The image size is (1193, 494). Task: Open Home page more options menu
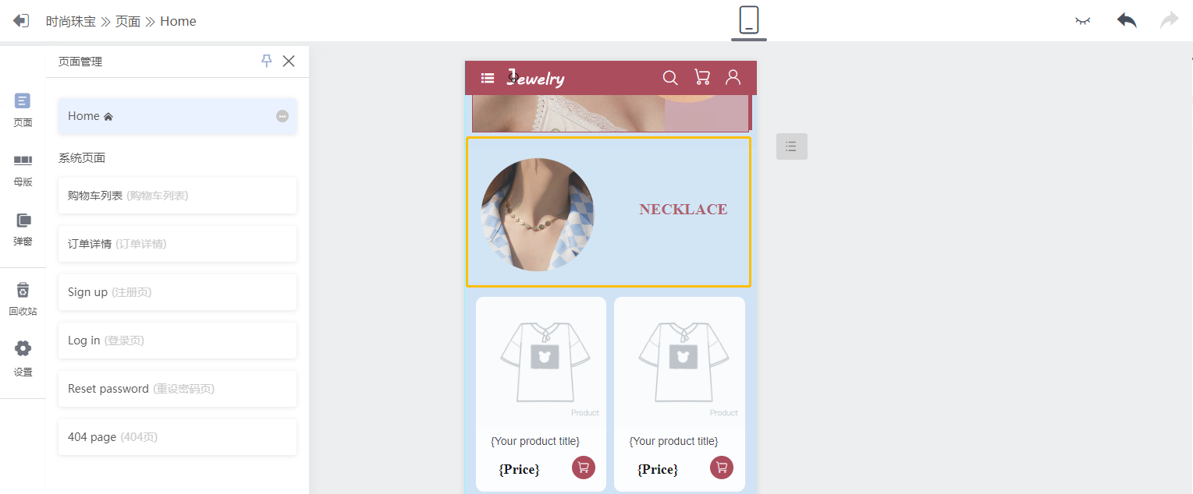(x=282, y=116)
